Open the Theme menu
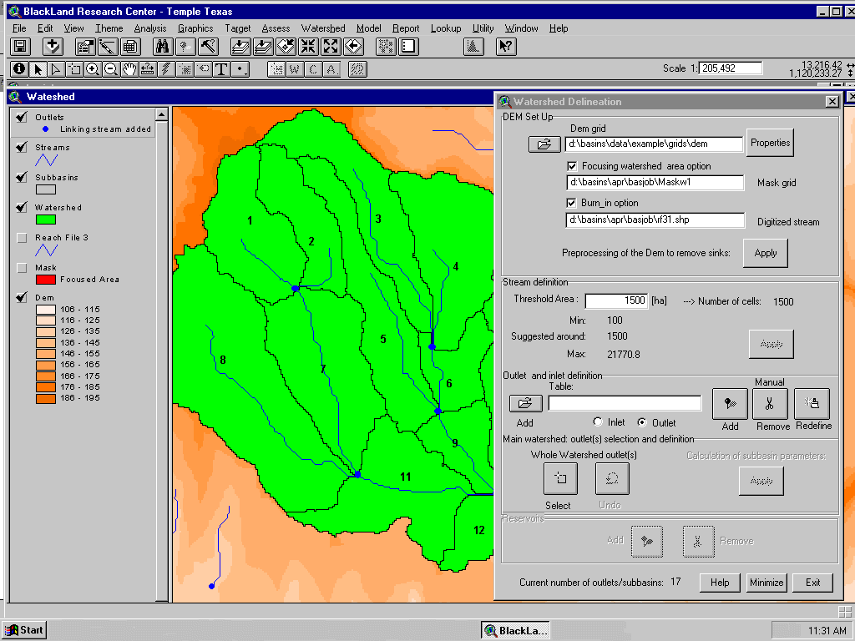 [109, 28]
